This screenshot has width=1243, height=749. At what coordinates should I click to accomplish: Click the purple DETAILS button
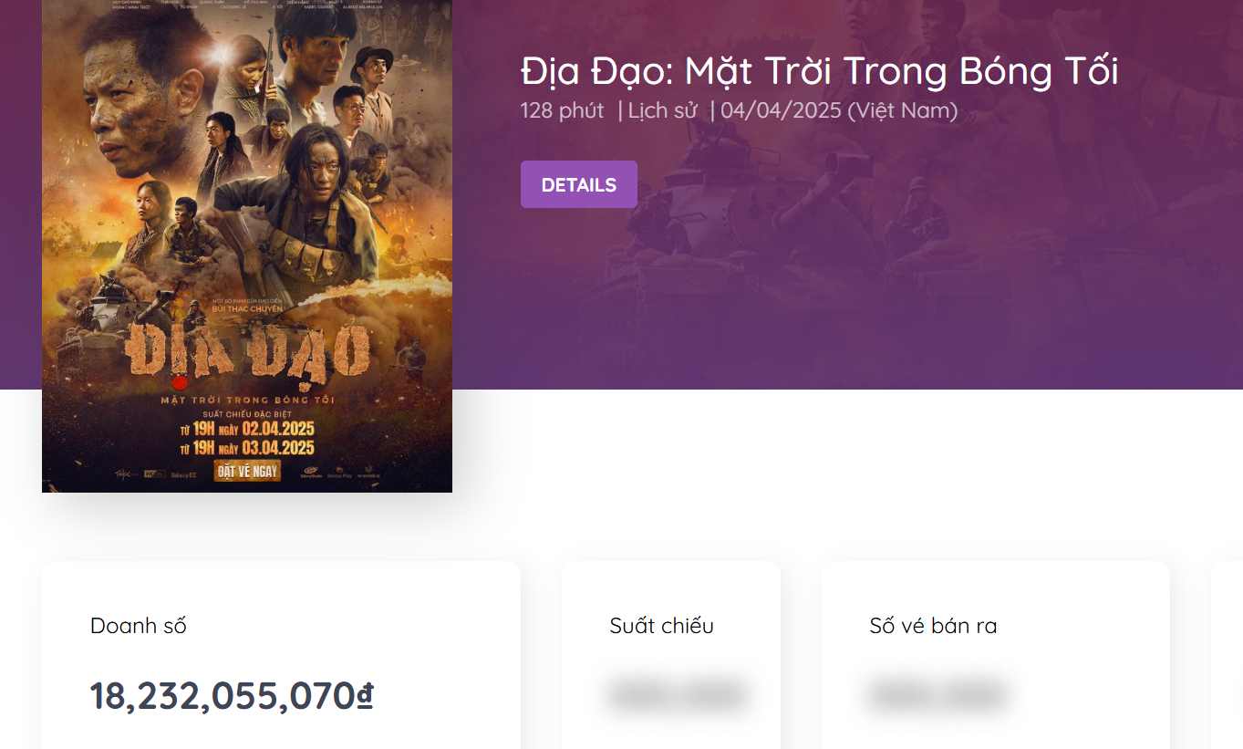[x=578, y=184]
